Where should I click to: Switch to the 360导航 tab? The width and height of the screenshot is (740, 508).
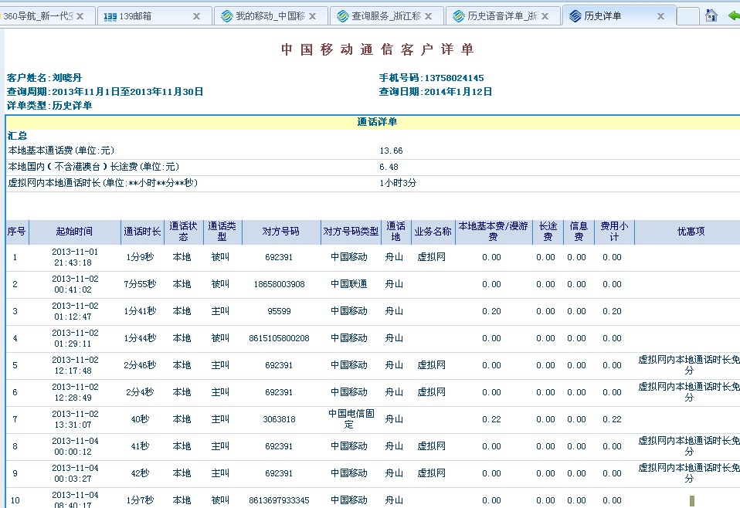39,15
